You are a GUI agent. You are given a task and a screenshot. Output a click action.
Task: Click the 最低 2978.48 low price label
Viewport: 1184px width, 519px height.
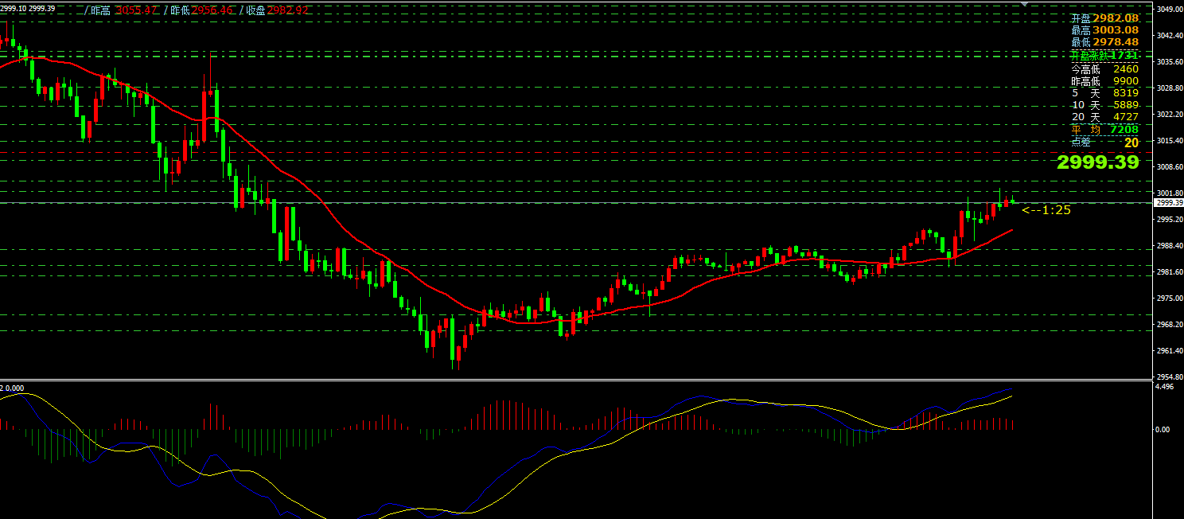(1104, 41)
